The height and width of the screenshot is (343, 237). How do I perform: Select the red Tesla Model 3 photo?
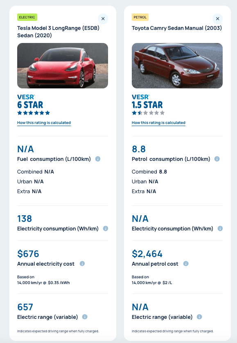click(x=63, y=65)
